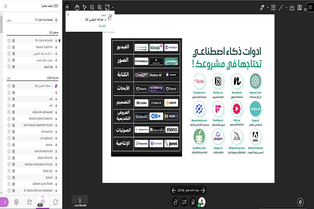This screenshot has height=209, width=314.
Task: Open the Attendees tab showing 257
Action: (x=43, y=202)
